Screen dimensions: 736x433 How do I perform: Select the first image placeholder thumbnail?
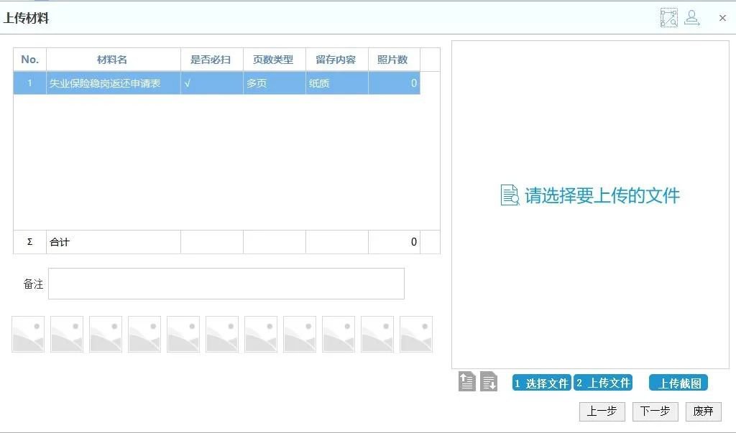(28, 335)
